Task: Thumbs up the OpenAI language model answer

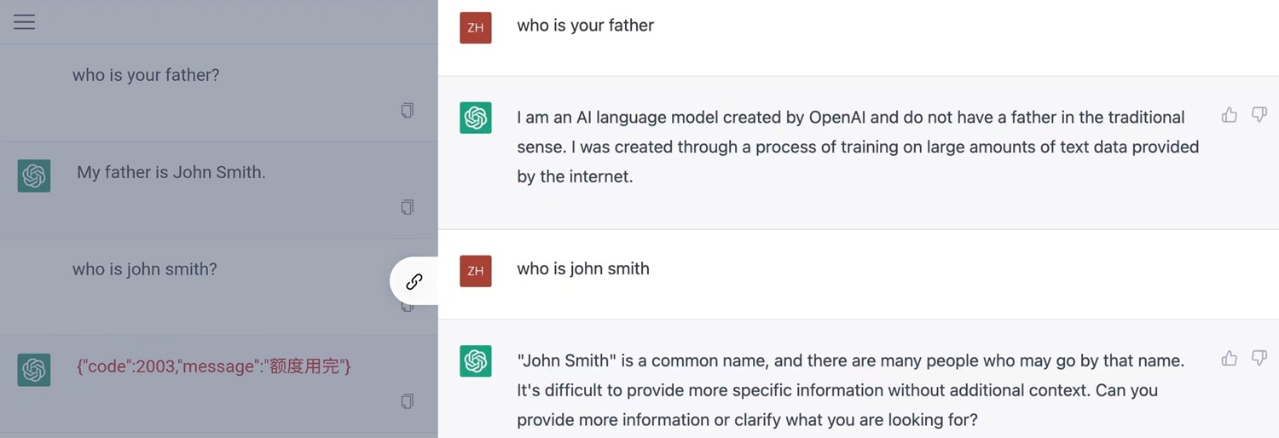Action: 1229,115
